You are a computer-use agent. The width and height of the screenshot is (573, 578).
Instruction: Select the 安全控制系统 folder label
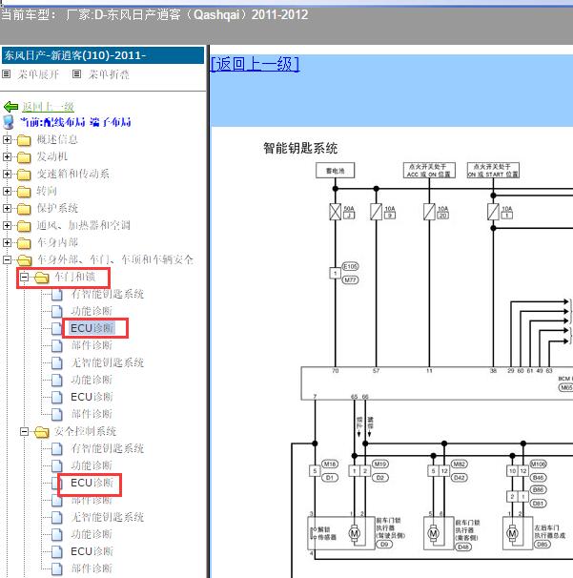(x=85, y=431)
